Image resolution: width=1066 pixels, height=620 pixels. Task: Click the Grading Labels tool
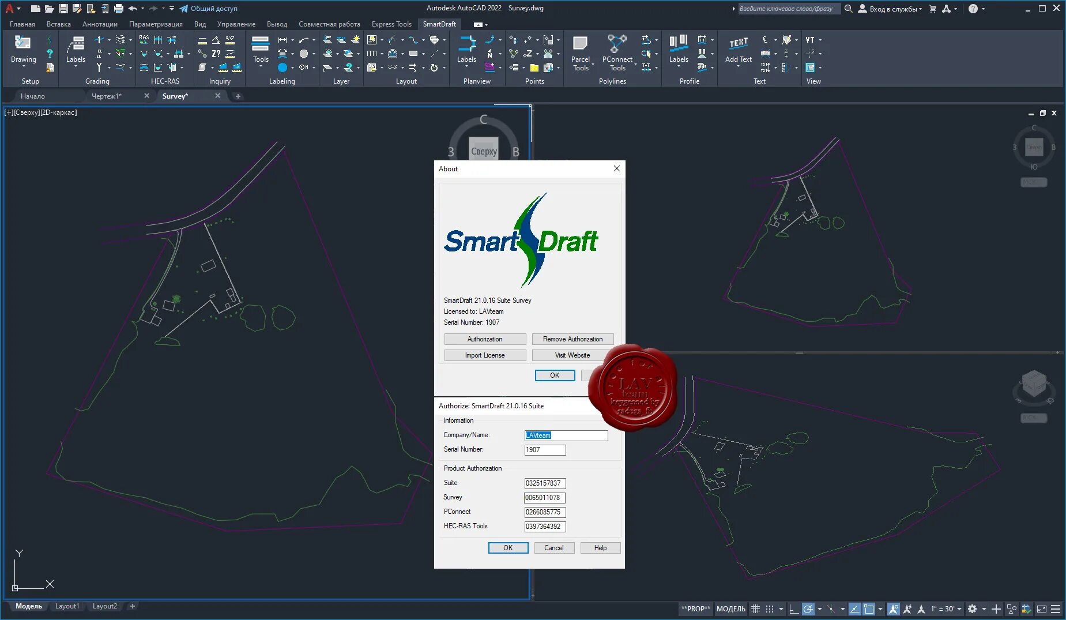point(76,51)
